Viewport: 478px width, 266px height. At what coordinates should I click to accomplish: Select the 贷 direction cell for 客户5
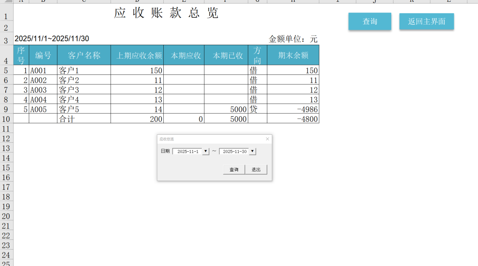[257, 109]
